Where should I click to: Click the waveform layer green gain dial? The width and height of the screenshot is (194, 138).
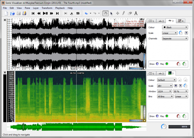pos(184,64)
